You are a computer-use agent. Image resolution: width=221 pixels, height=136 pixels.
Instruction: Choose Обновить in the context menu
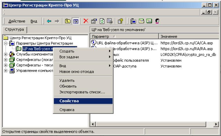coord(83,86)
